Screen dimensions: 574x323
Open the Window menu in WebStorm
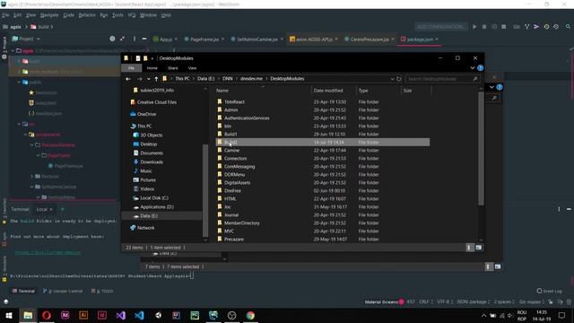pyautogui.click(x=148, y=15)
